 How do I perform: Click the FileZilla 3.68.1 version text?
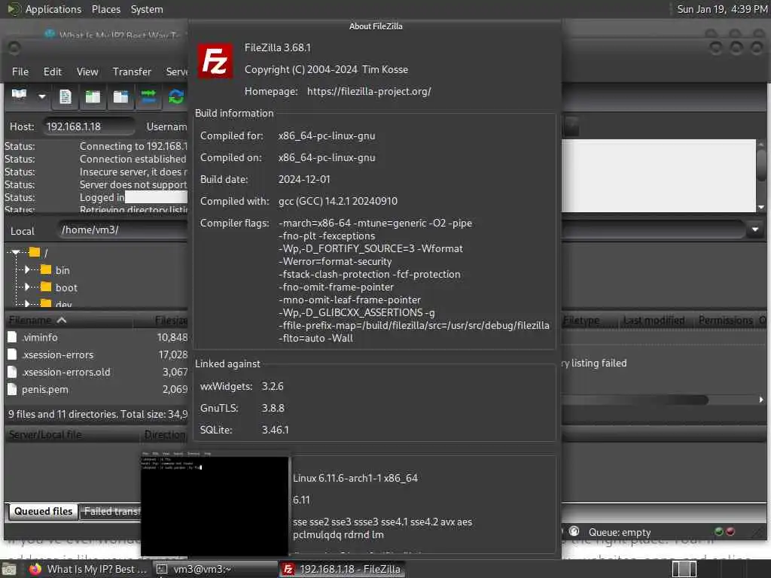277,47
